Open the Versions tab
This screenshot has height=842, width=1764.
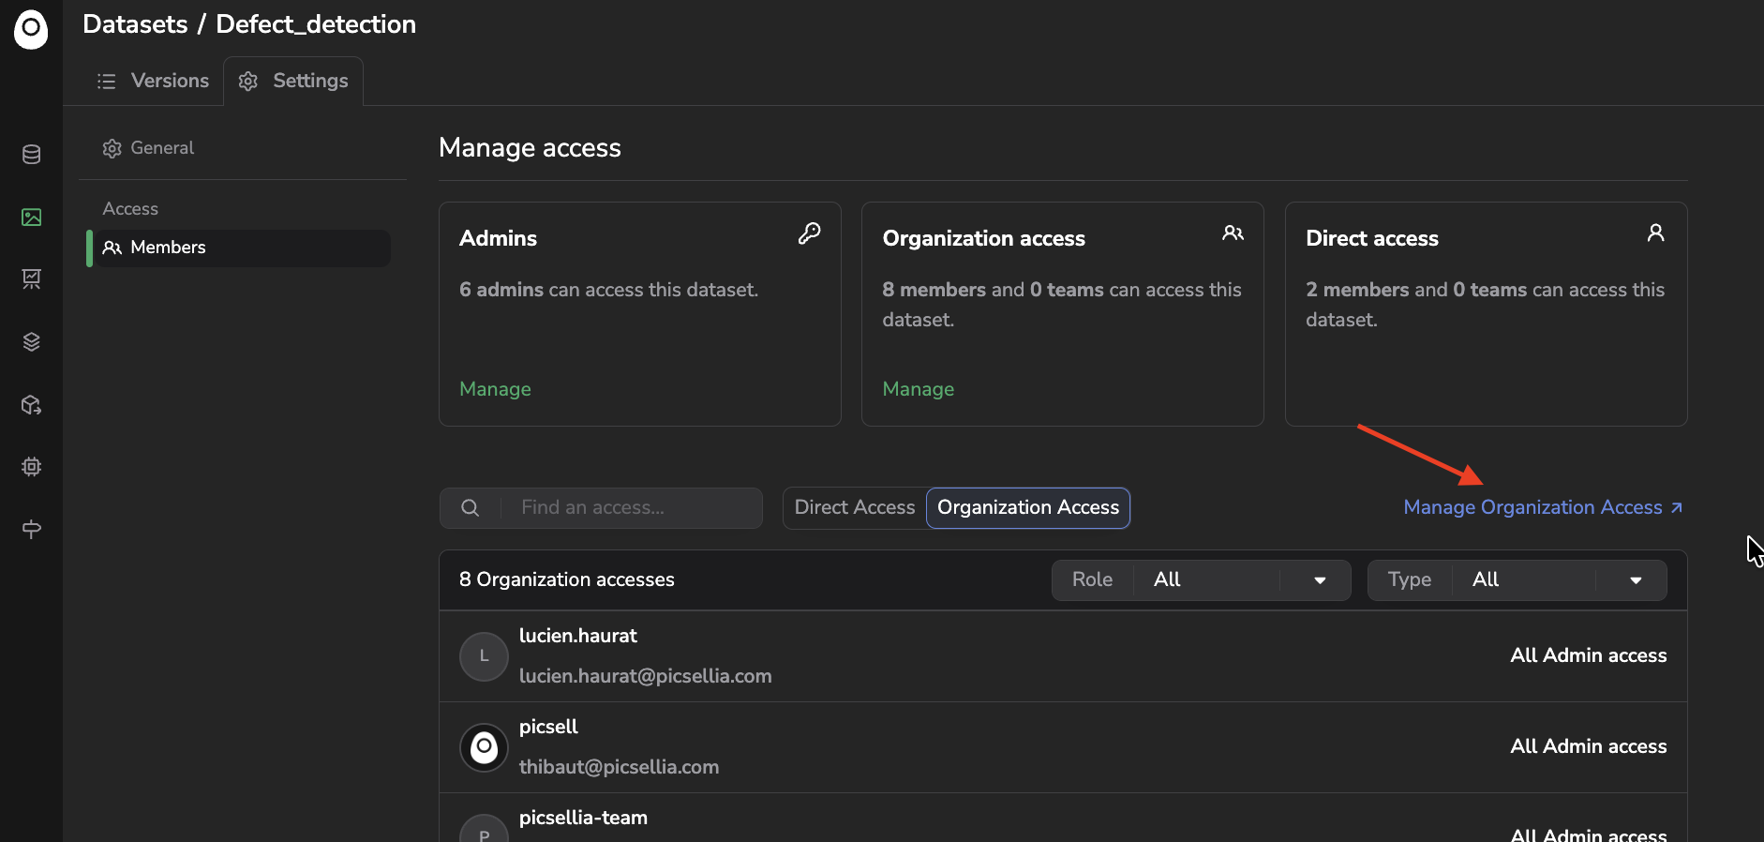153,82
